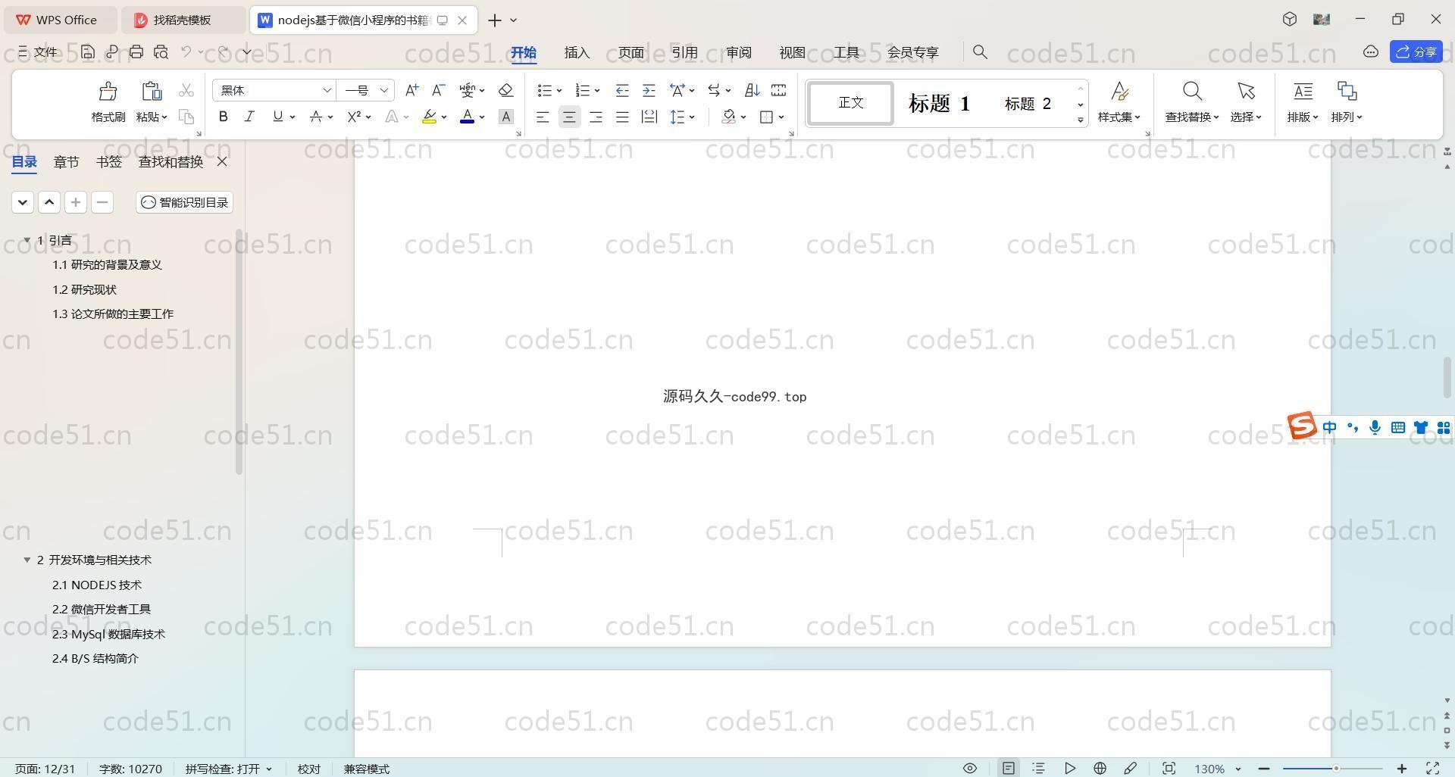Click the 校对 status bar button

308,769
